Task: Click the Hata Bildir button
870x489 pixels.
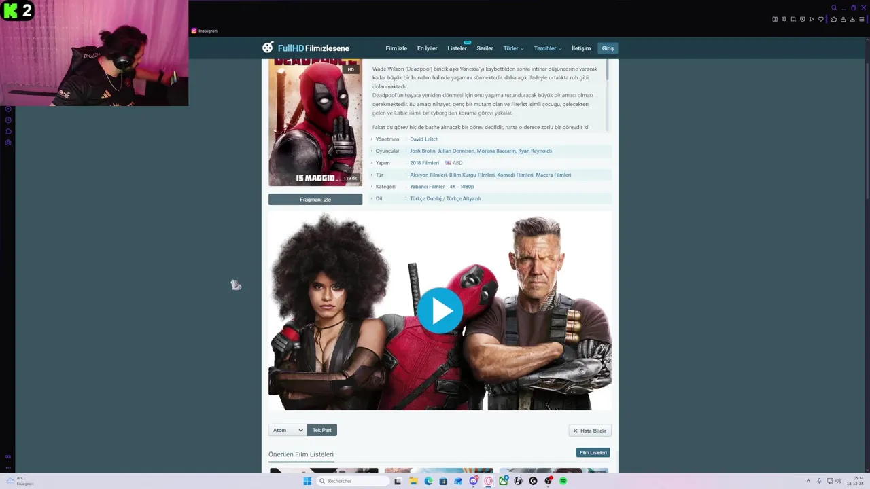Action: pyautogui.click(x=589, y=431)
